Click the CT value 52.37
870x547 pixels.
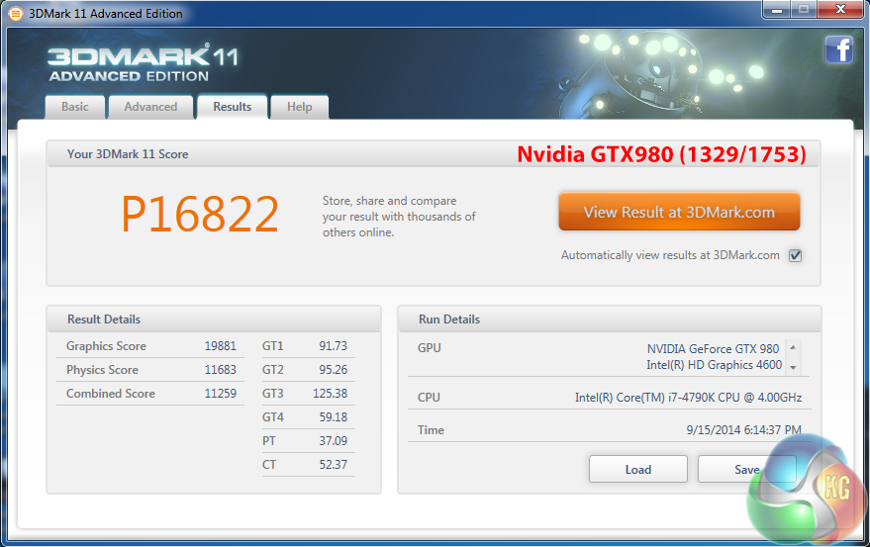[333, 465]
